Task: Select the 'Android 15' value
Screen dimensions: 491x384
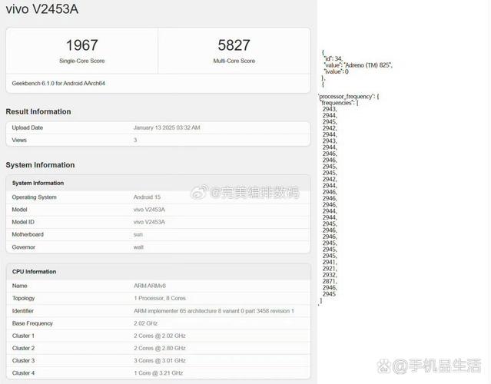Action: pos(147,197)
